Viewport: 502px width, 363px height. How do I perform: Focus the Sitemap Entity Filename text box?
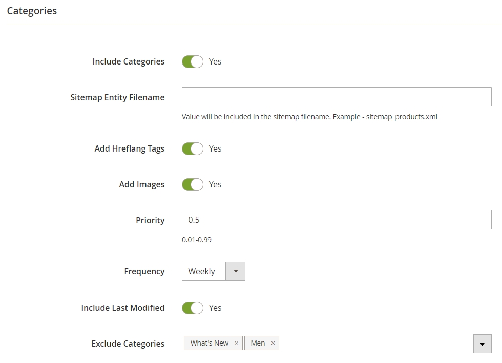point(337,97)
